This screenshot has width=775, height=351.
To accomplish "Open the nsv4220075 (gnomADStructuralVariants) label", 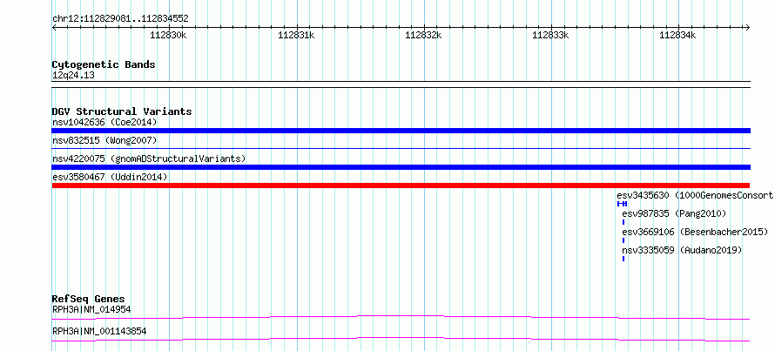I will (x=149, y=159).
